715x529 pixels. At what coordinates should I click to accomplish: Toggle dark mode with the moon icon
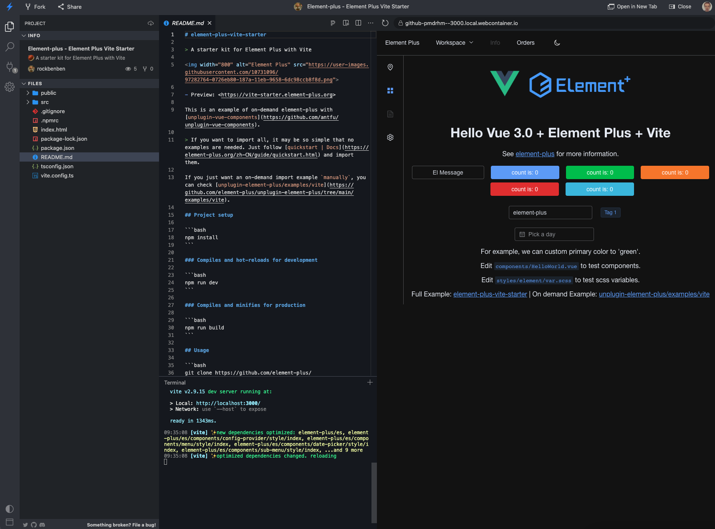(557, 42)
